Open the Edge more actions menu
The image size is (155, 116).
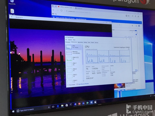141,17
